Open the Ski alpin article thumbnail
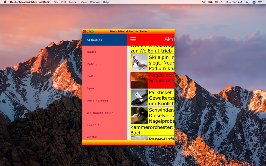The width and height of the screenshot is (266, 166). coord(139,63)
